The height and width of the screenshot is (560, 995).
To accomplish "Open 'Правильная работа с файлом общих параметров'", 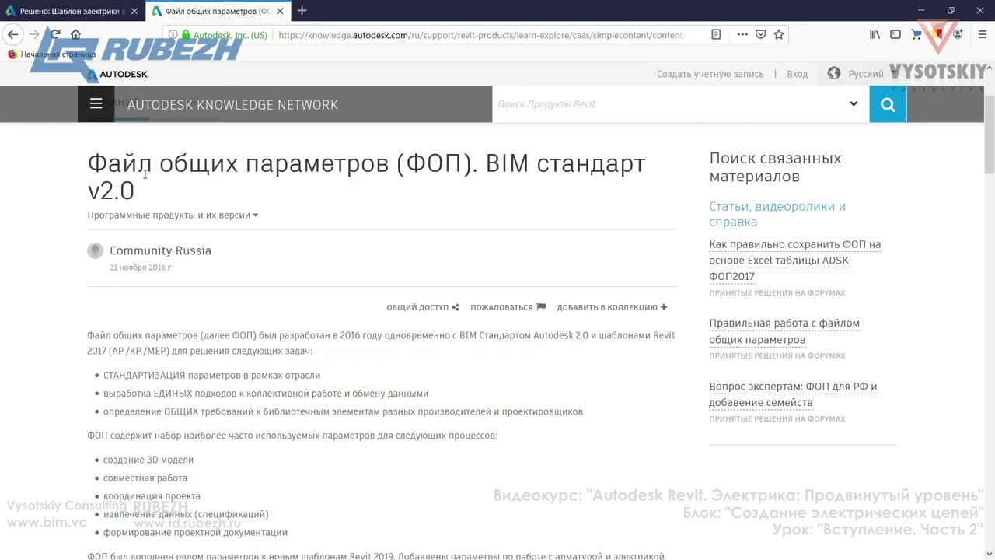I will click(x=784, y=331).
